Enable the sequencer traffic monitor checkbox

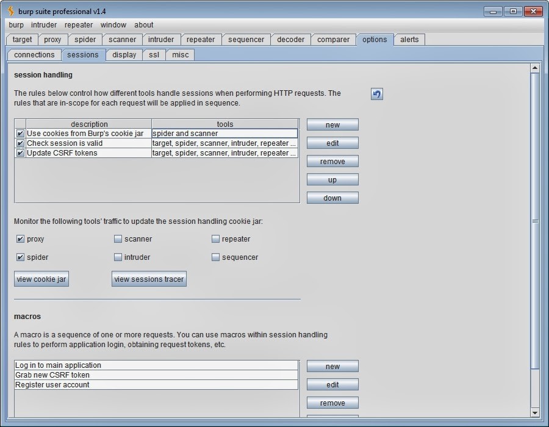215,257
